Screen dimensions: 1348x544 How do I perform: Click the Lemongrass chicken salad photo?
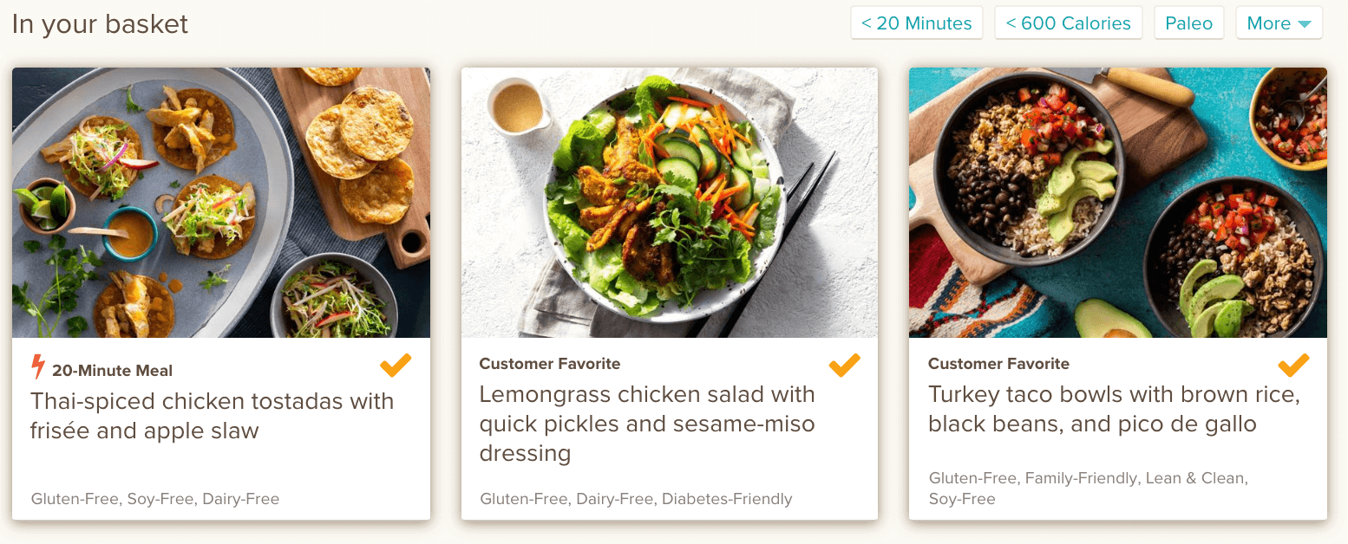(670, 202)
